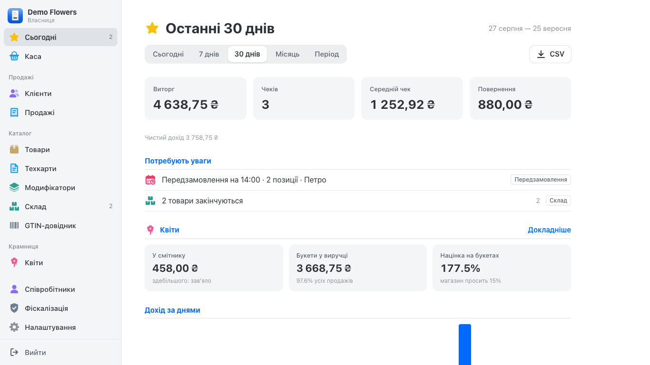Click the Склад tag in attention row
650x365 pixels.
(558, 201)
